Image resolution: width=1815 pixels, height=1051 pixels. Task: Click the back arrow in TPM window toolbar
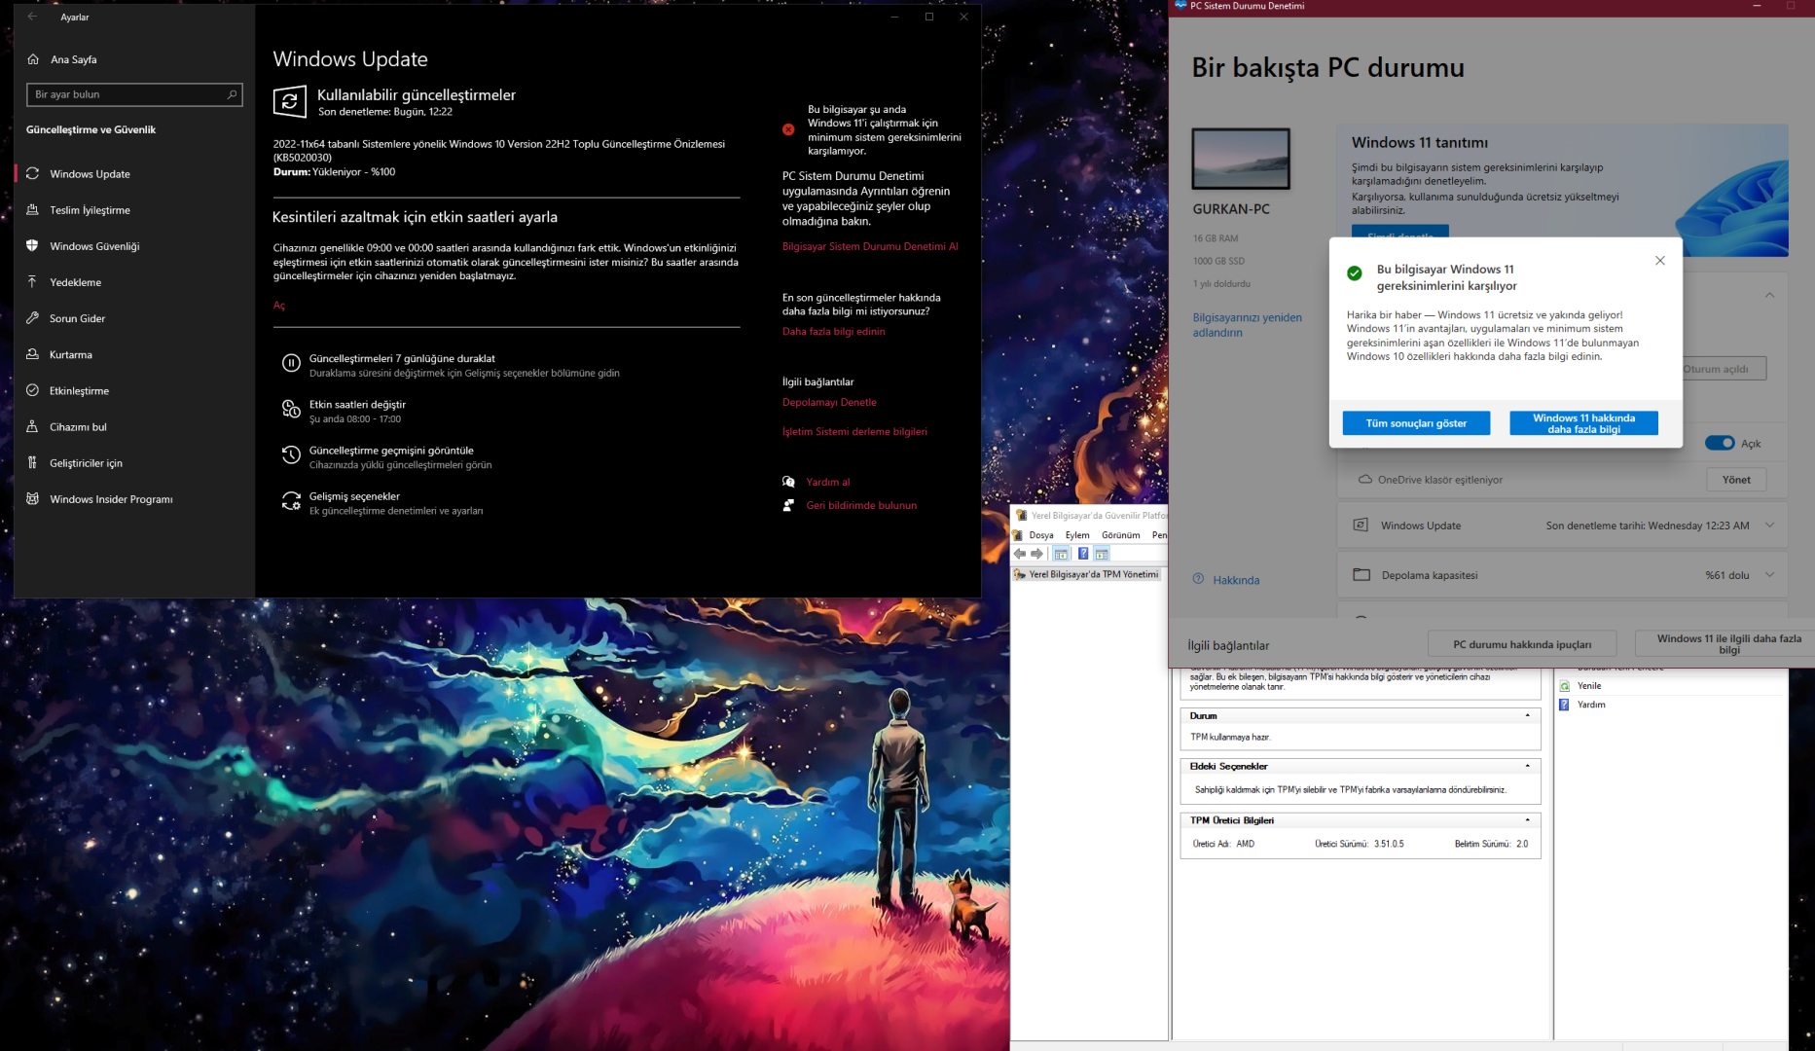coord(1020,554)
